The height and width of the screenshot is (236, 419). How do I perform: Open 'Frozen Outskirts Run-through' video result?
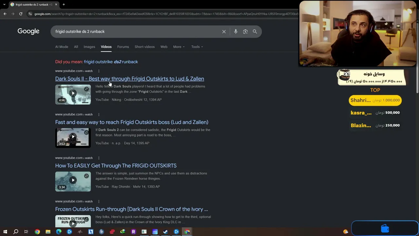[x=132, y=209]
